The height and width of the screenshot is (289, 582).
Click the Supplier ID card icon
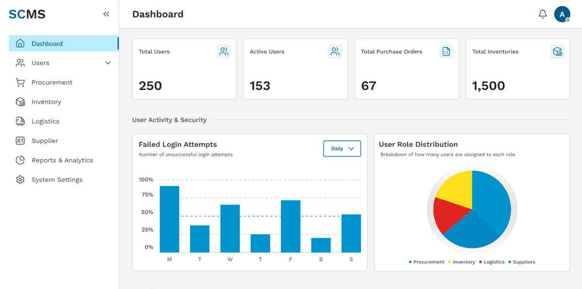click(20, 141)
